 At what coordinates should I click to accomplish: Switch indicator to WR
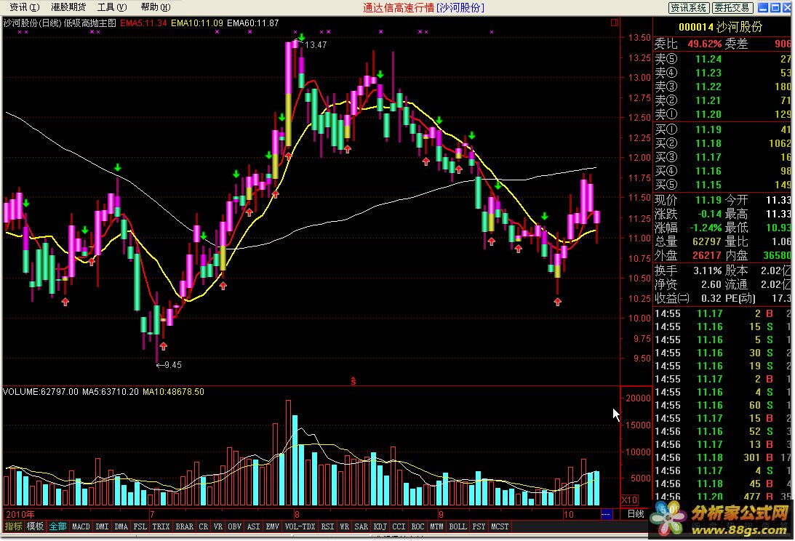click(x=344, y=526)
